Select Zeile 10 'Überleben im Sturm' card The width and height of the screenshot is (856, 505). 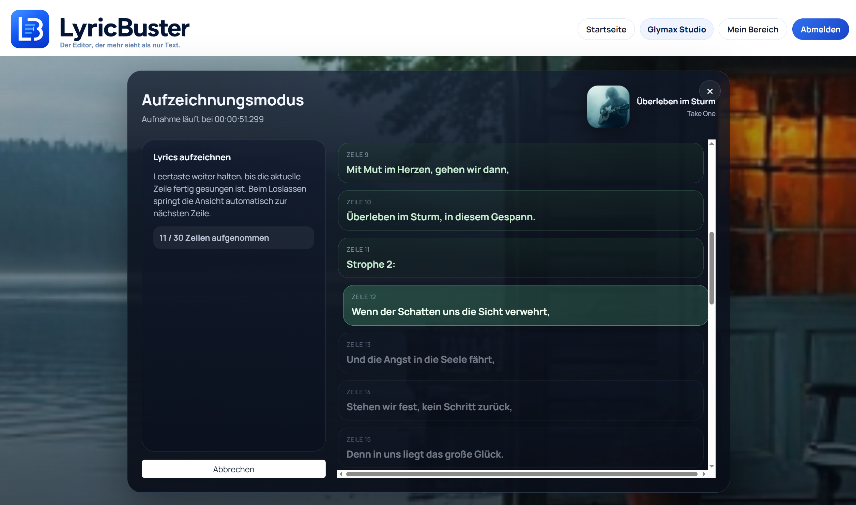pos(521,210)
